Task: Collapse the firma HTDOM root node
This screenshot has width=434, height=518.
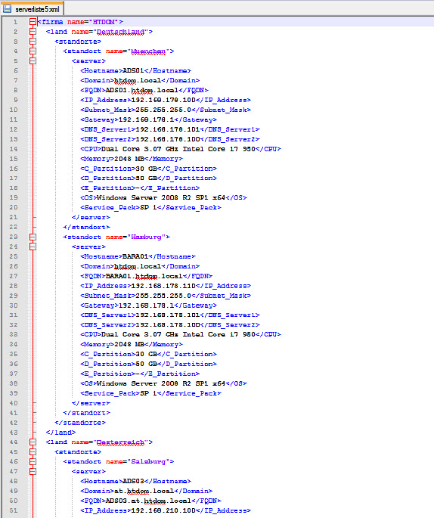Action: coord(33,22)
